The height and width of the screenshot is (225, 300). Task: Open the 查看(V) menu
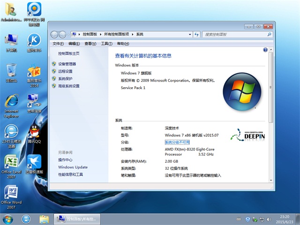90,44
